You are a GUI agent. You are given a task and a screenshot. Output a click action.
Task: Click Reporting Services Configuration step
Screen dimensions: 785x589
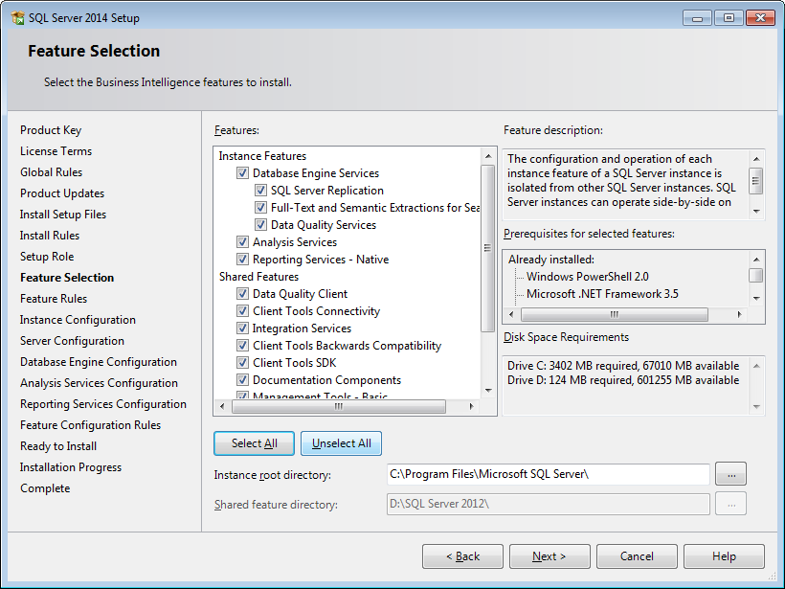[103, 404]
